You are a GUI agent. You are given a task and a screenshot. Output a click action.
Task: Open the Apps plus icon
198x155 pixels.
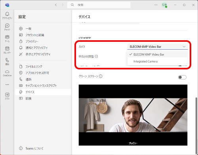[7, 96]
